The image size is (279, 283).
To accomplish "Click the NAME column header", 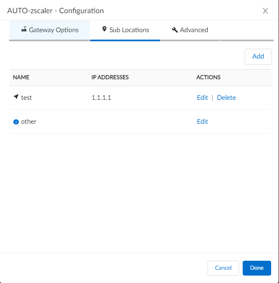I will pyautogui.click(x=21, y=78).
